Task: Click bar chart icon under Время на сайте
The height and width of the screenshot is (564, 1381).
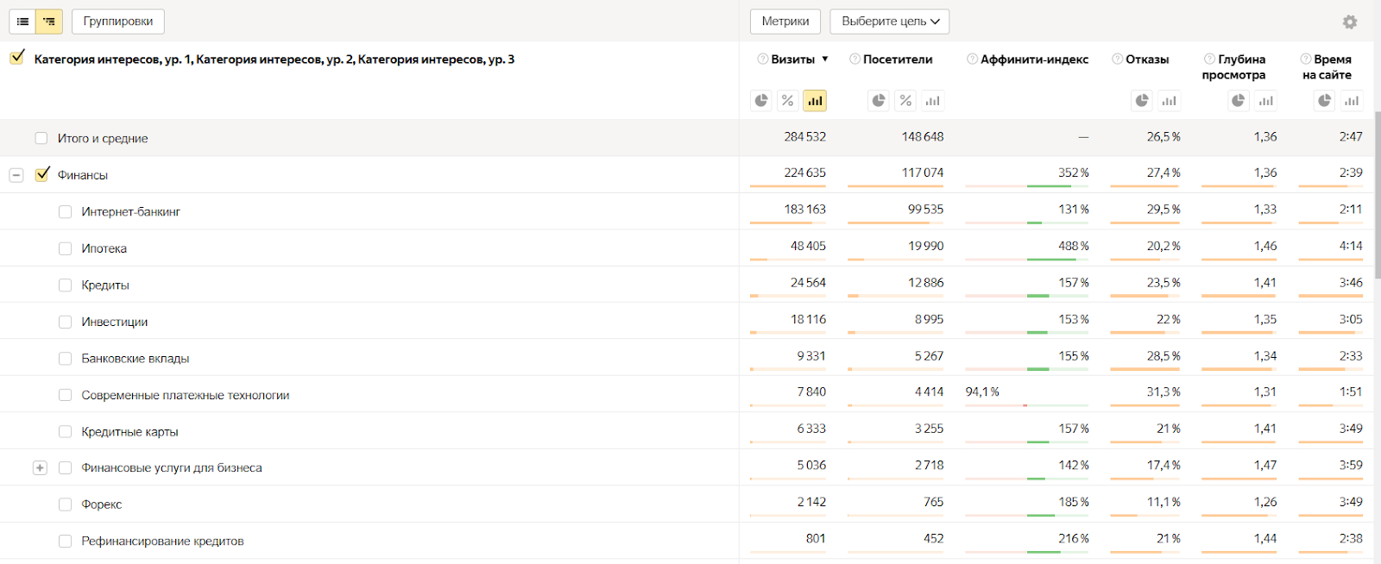Action: point(1352,101)
